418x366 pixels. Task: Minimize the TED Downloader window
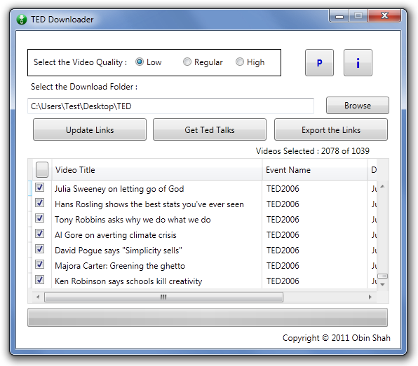click(339, 16)
